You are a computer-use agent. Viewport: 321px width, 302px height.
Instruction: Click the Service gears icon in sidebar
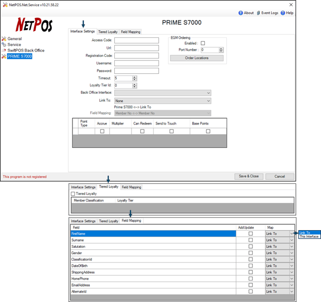click(4, 44)
